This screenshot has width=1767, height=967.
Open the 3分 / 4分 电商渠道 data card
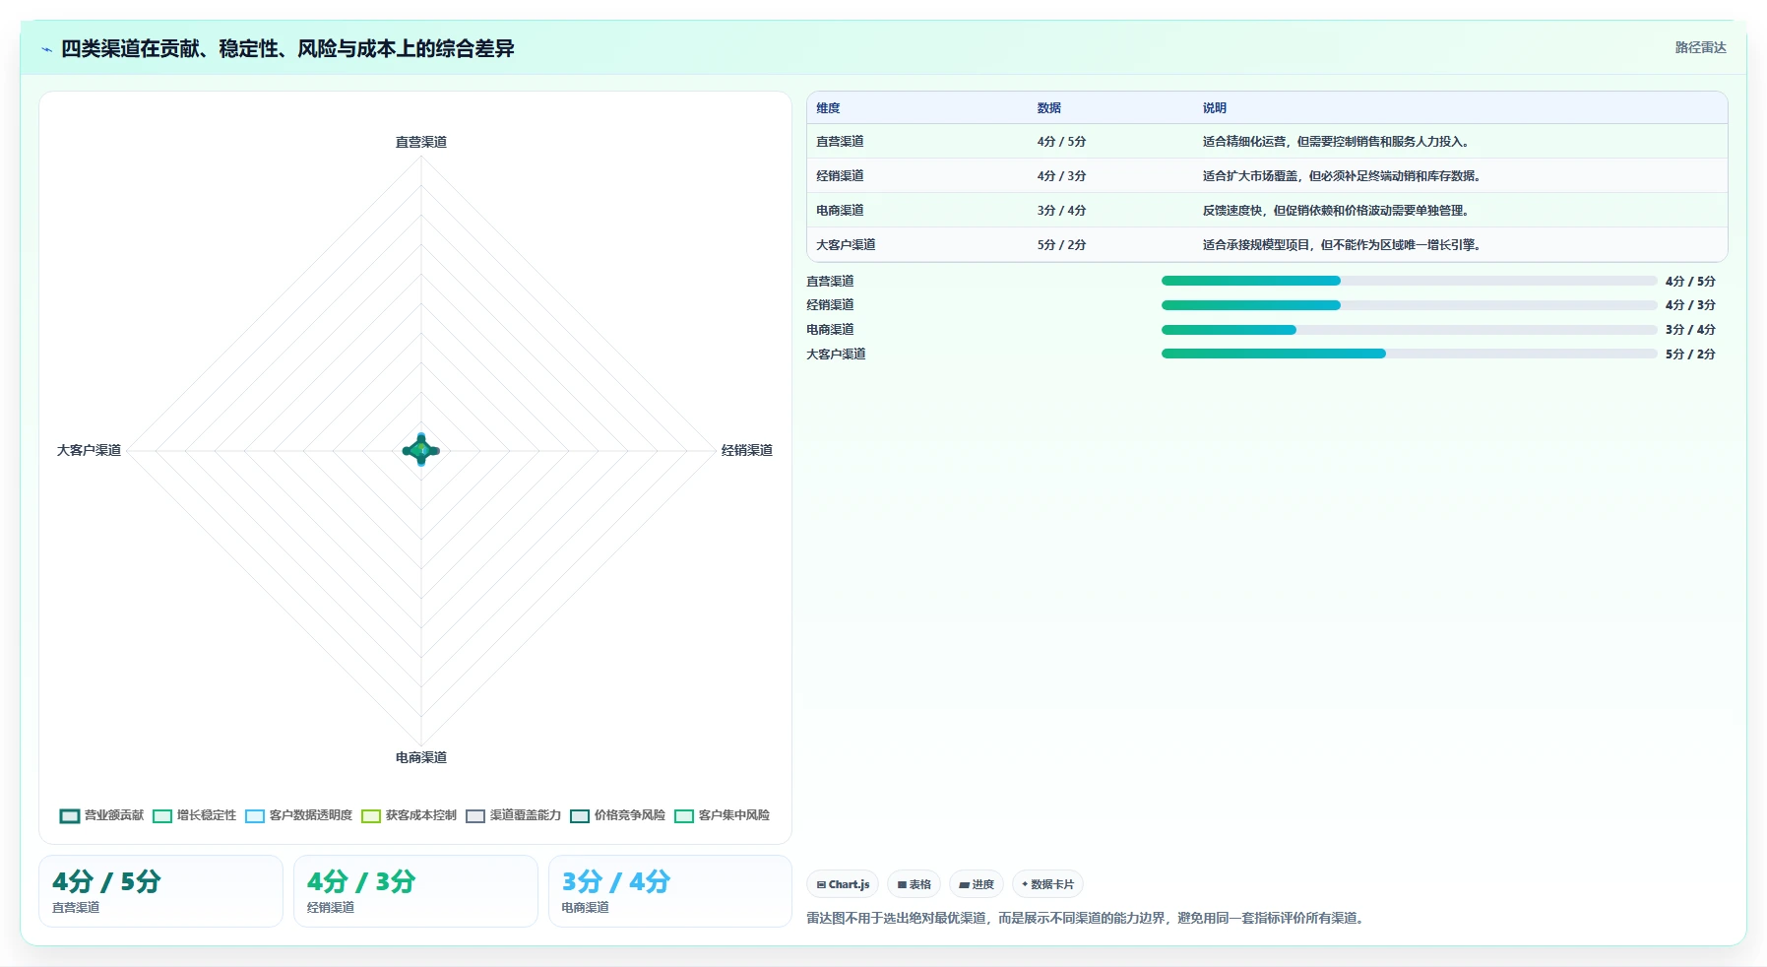[x=670, y=891]
